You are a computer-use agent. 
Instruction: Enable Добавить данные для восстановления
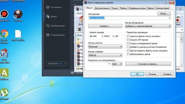128,47
